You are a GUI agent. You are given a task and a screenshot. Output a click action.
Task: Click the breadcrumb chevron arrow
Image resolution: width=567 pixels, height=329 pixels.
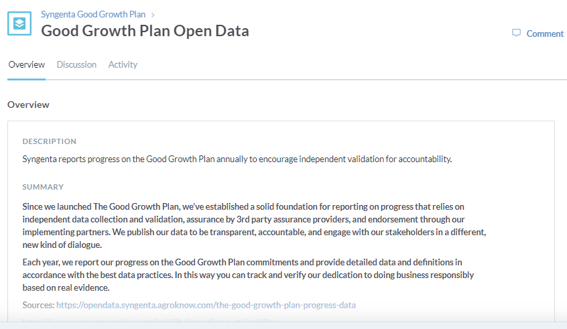click(x=153, y=15)
